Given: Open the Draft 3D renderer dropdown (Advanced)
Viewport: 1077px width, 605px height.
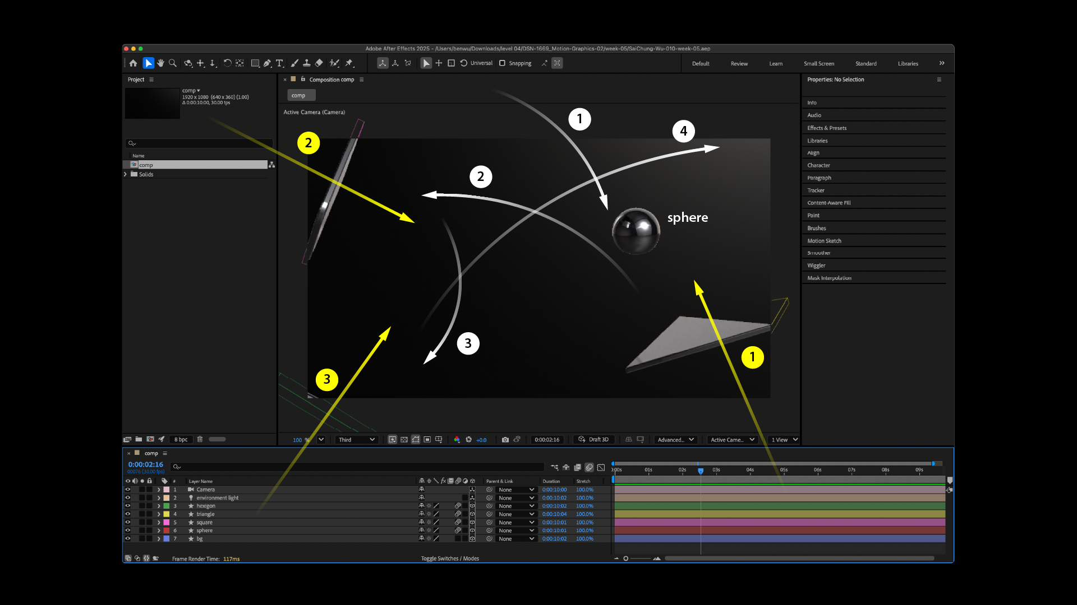Looking at the screenshot, I should pyautogui.click(x=675, y=440).
